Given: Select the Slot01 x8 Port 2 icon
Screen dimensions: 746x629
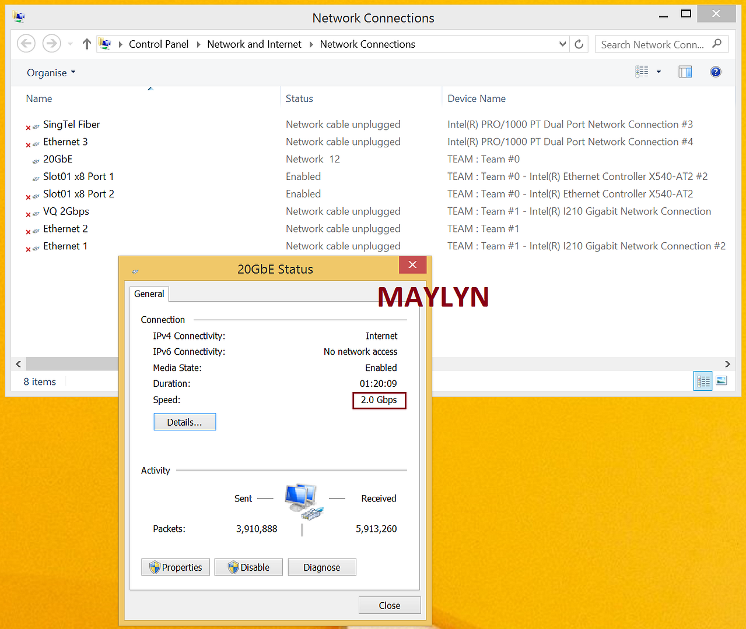Looking at the screenshot, I should 33,196.
